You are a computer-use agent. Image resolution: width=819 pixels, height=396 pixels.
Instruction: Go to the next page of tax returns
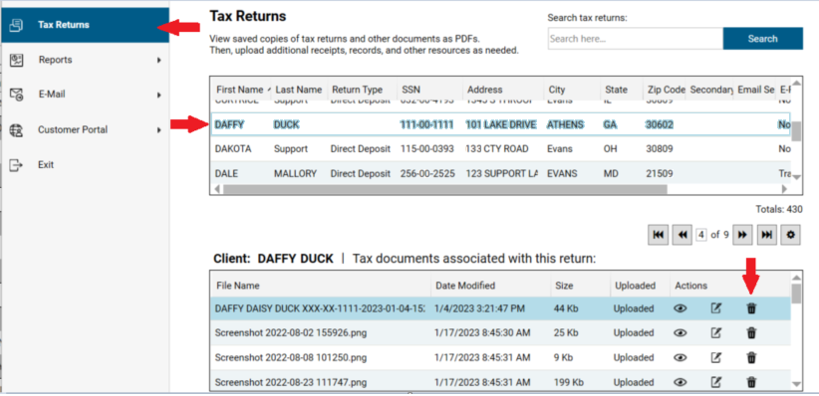(742, 235)
